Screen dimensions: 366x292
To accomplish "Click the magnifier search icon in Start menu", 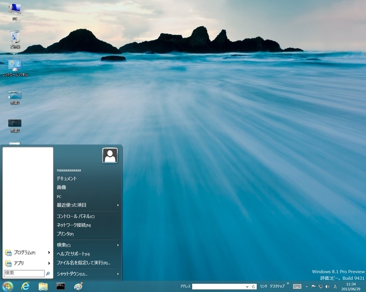I will pyautogui.click(x=48, y=274).
